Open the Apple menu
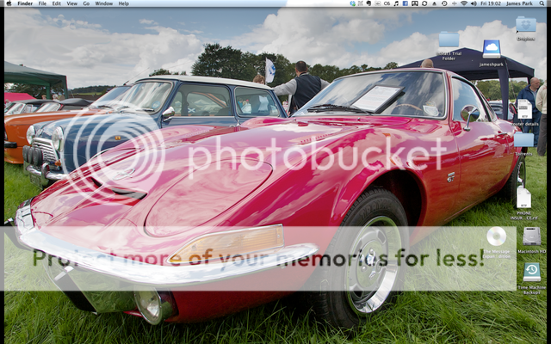 point(9,3)
